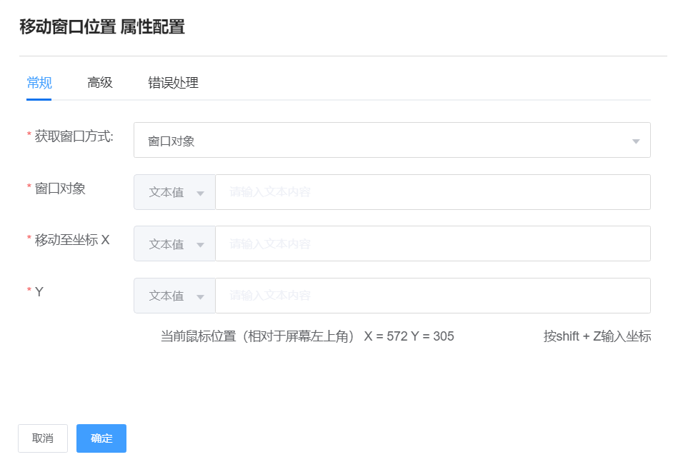Click the Y field label
Image resolution: width=683 pixels, height=467 pixels.
39,291
